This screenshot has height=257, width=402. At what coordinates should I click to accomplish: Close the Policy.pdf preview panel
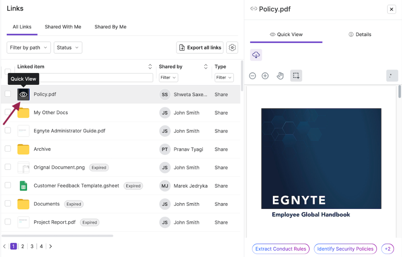coord(392,10)
